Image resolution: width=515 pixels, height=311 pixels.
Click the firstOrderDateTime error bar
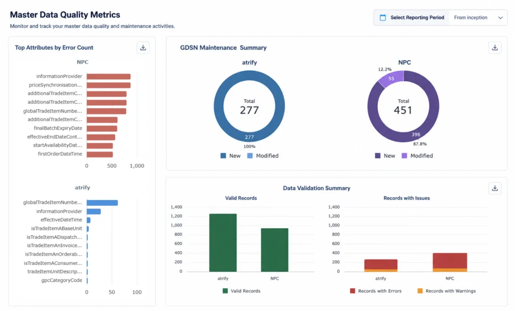coord(100,155)
